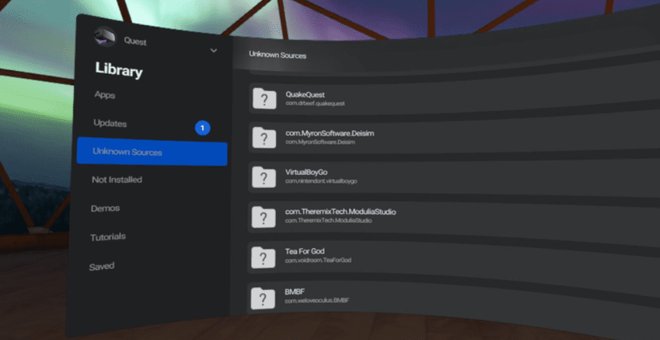This screenshot has width=660, height=340.
Task: Click the com.MyronSoftware.Deisim folder icon
Action: point(264,137)
